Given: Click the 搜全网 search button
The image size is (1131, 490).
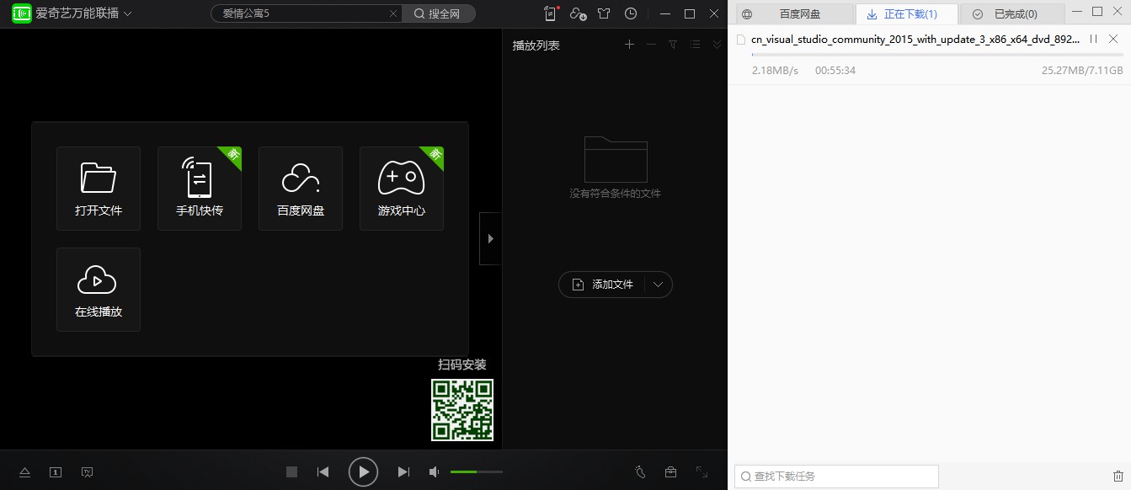Looking at the screenshot, I should point(439,13).
